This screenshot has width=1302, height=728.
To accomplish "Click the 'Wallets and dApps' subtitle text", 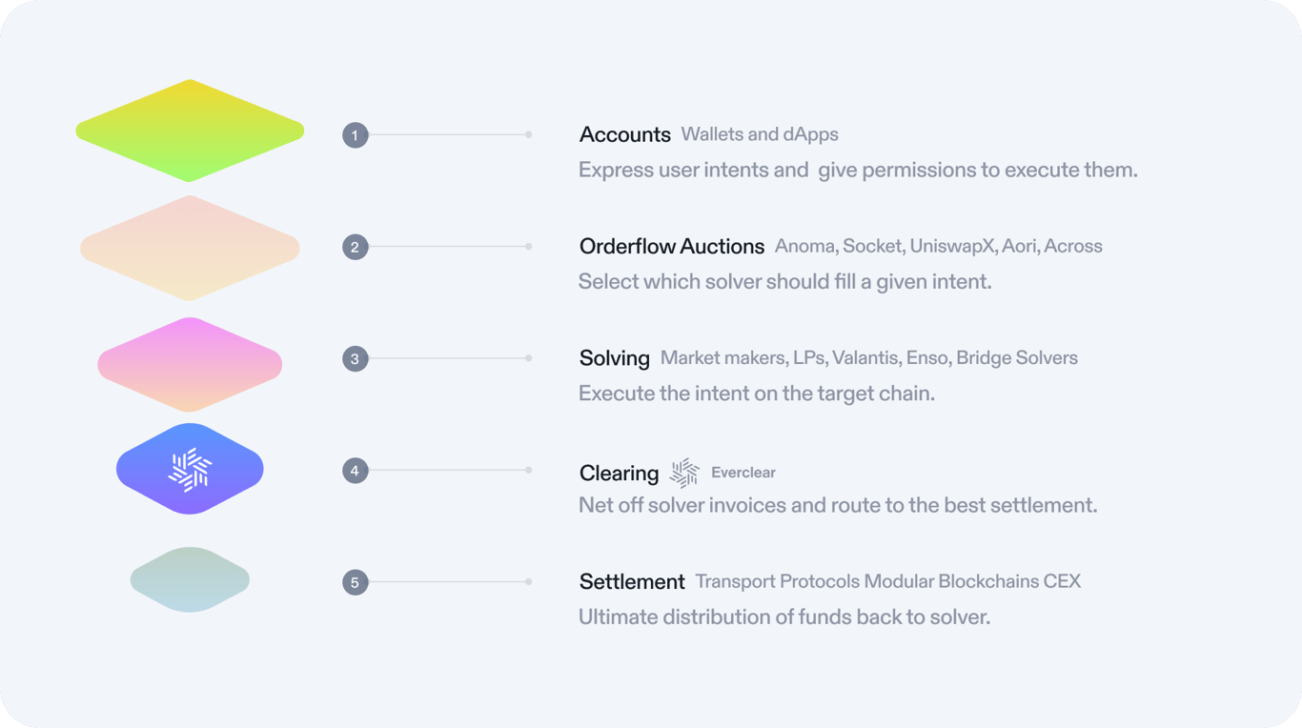I will tap(759, 134).
